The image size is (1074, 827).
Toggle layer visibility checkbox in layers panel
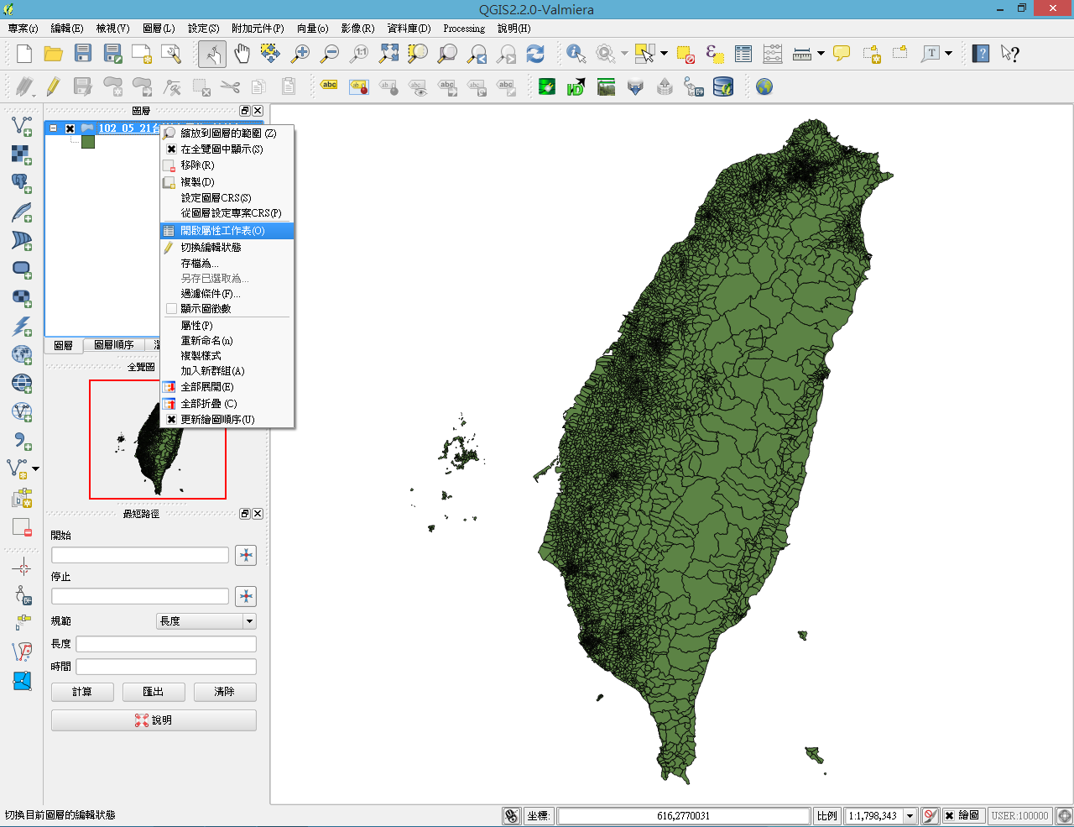(70, 128)
